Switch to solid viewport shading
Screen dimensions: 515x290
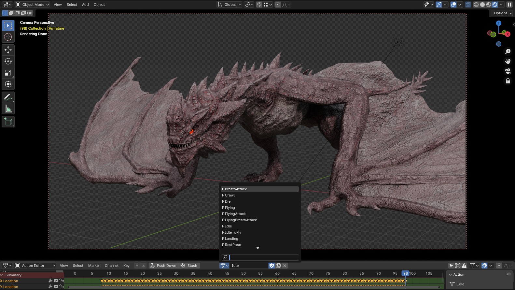coord(482,5)
